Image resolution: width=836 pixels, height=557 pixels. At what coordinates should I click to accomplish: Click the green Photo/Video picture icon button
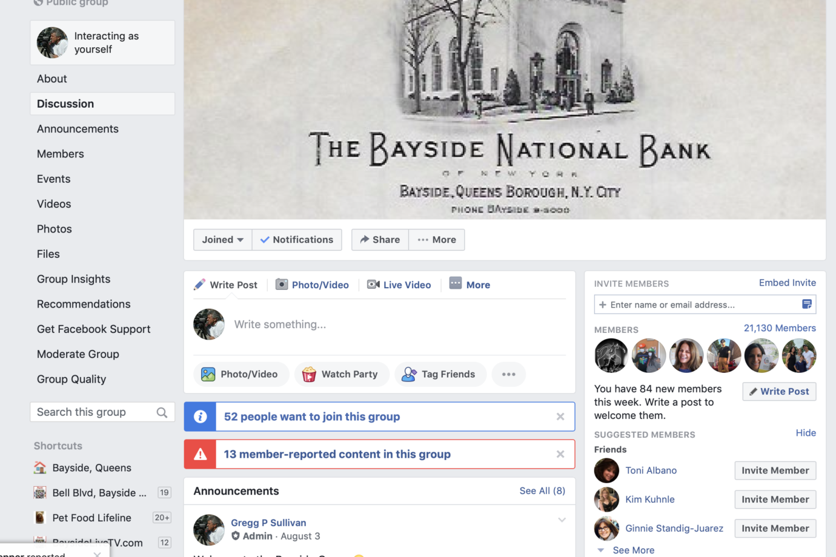coord(208,374)
